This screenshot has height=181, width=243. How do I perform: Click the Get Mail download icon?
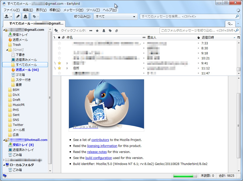[x=7, y=17]
